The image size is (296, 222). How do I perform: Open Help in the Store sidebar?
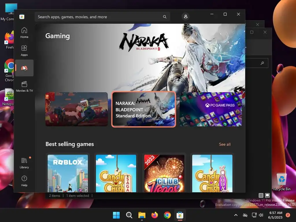coord(24,181)
